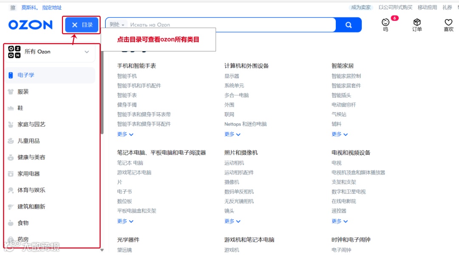Select 健康与美容 category in sidebar
Image resolution: width=459 pixels, height=255 pixels.
[x=50, y=157]
